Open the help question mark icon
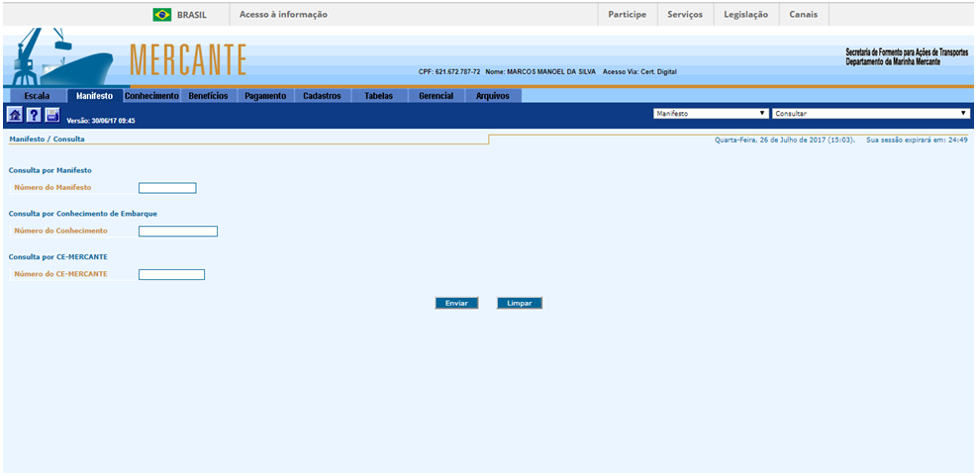Screen dimensions: 977x476 [34, 115]
